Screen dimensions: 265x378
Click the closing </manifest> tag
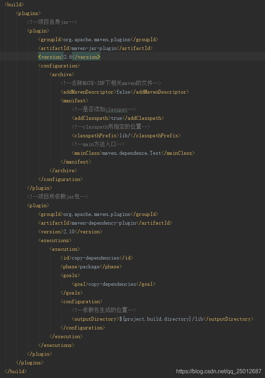tap(76, 162)
